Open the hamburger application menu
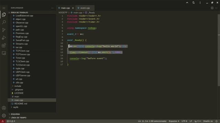The width and height of the screenshot is (220, 123). 4,8
